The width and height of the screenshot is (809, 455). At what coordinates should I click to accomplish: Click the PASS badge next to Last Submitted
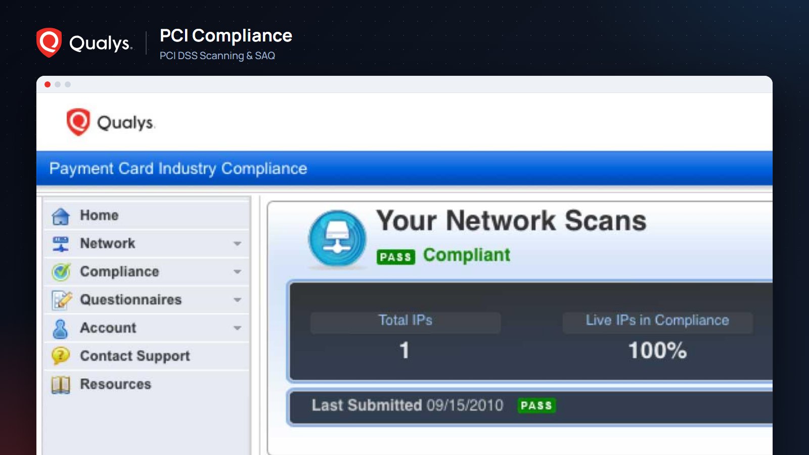tap(536, 405)
